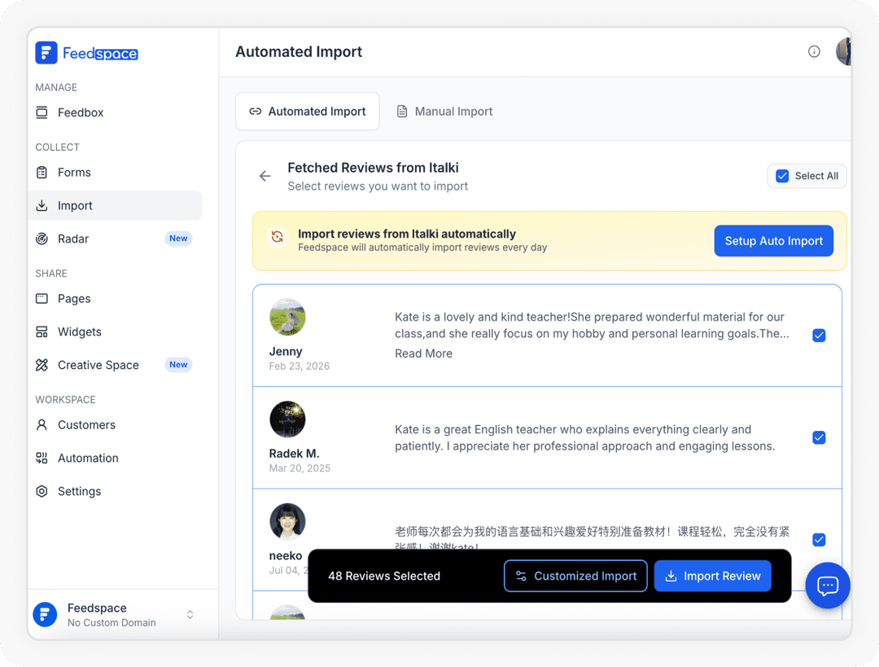The image size is (879, 667).
Task: Select Import in the sidebar
Action: pyautogui.click(x=115, y=205)
